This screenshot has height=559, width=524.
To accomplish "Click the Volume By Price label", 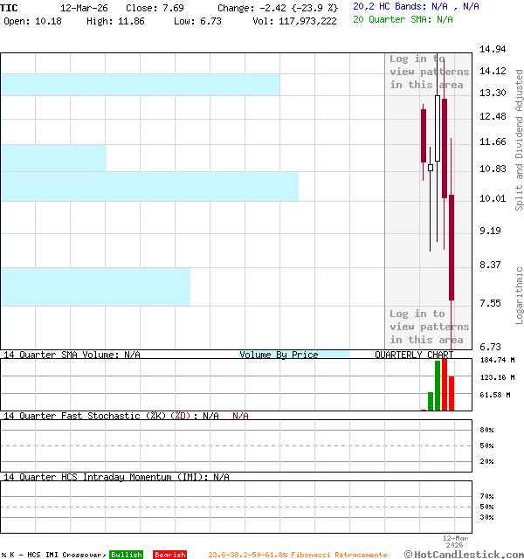I will pos(279,355).
